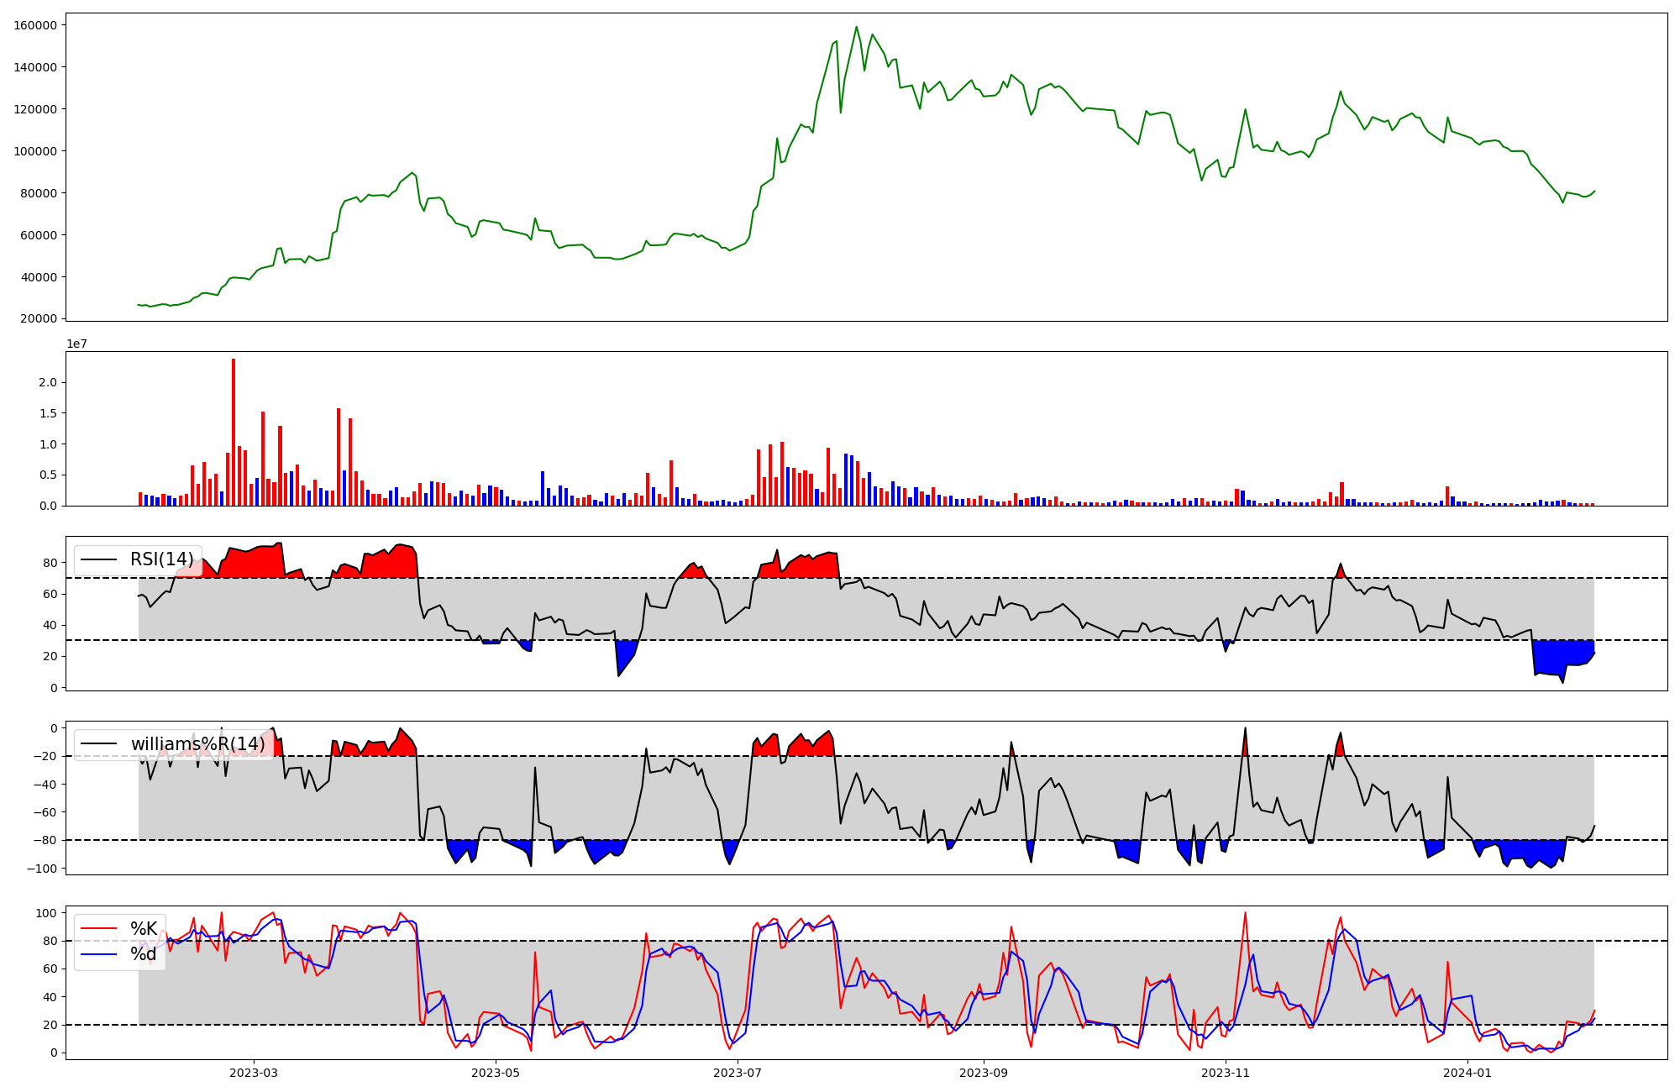This screenshot has width=1680, height=1092.
Task: Click the black RSI legend line sample
Action: point(99,559)
